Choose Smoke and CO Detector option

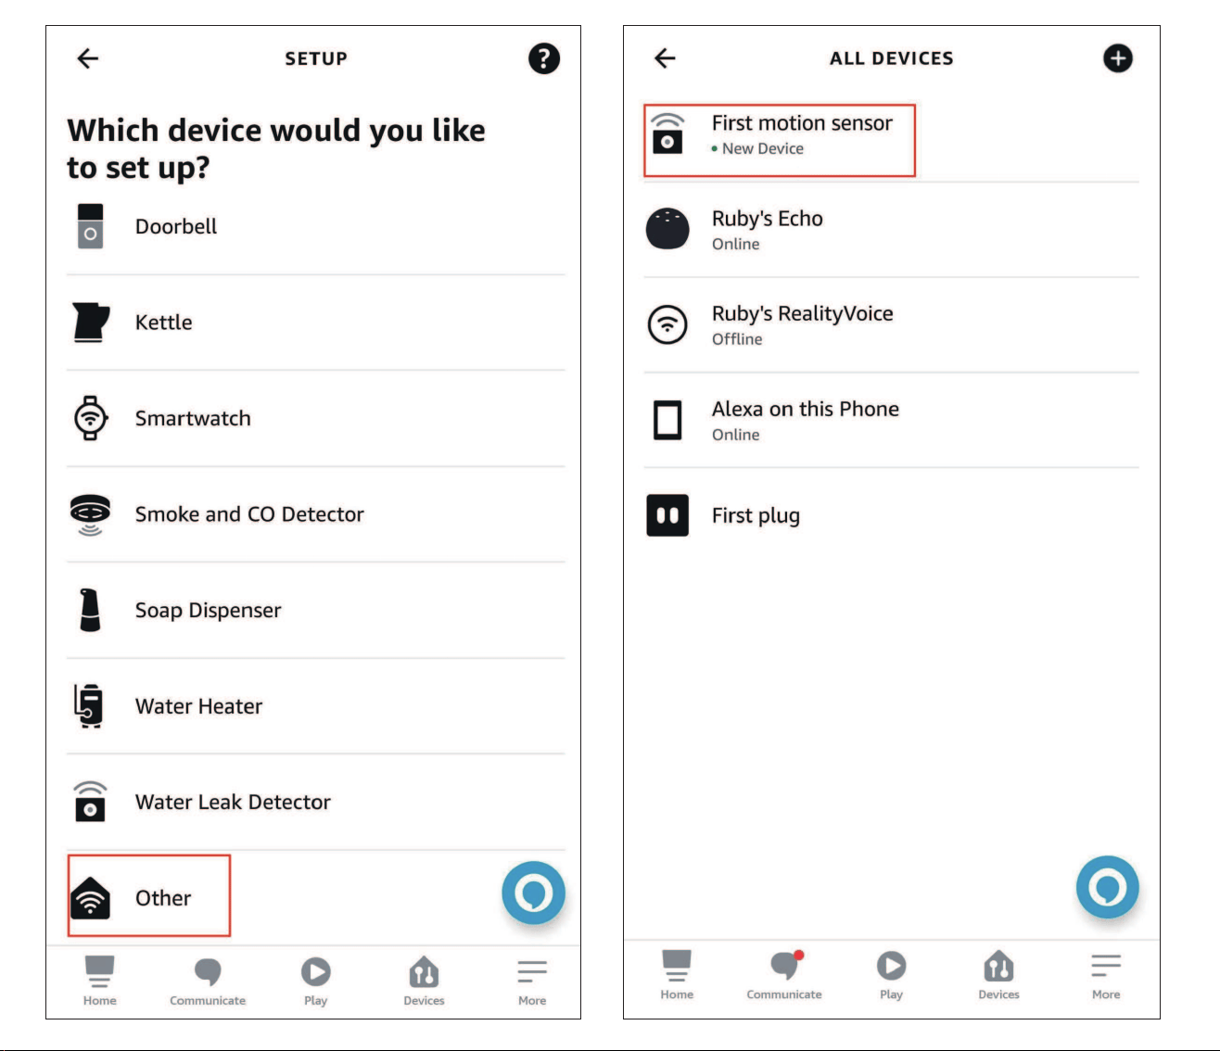(x=316, y=514)
